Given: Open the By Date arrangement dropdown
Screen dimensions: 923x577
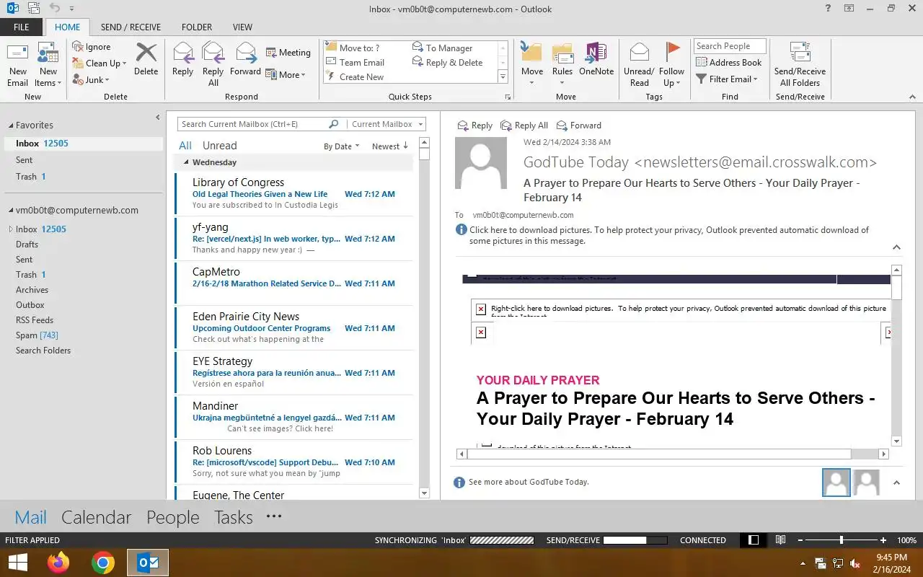Looking at the screenshot, I should (342, 146).
